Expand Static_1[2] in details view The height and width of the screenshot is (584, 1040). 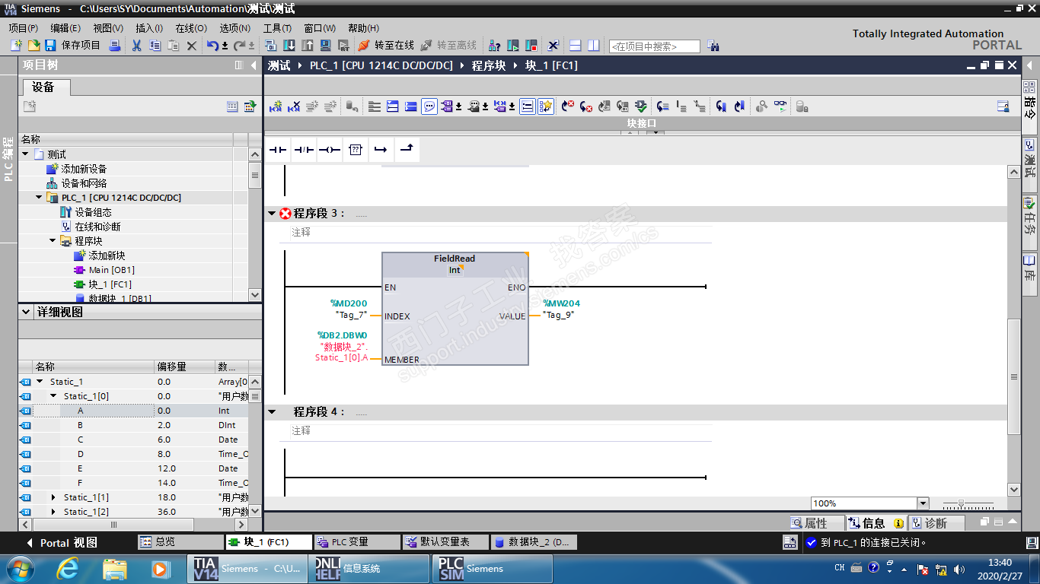[x=53, y=512]
